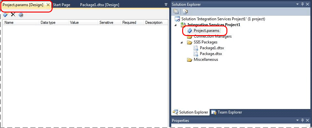
Task: Select Connection Managers tree item
Action: 213,36
